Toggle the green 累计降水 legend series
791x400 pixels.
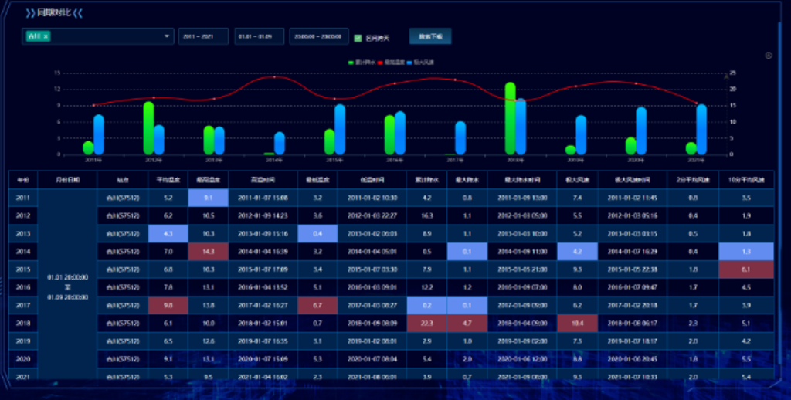click(362, 63)
